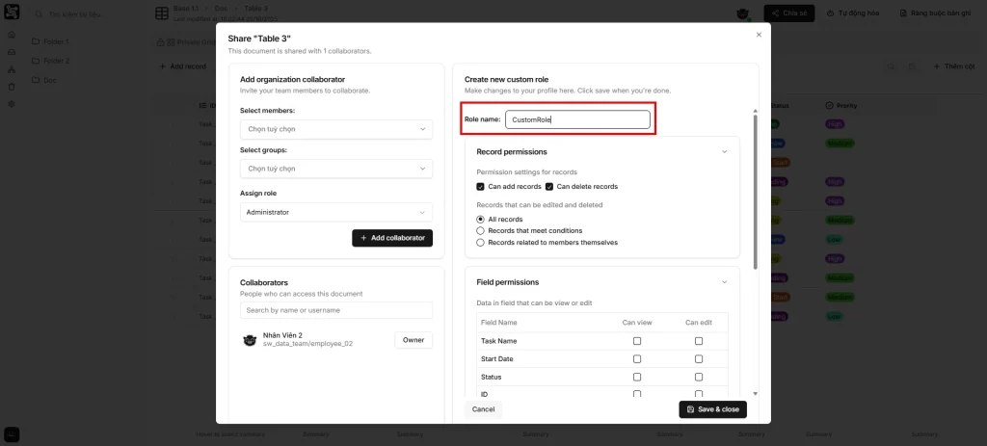Open the Select members dropdown
Screen dimensions: 987x446
[x=335, y=129]
